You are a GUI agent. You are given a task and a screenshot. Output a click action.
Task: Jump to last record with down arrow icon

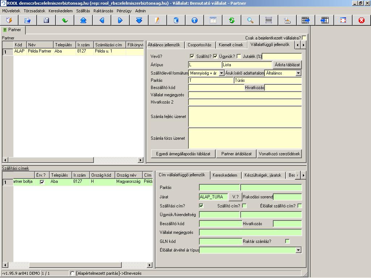[x=139, y=20]
